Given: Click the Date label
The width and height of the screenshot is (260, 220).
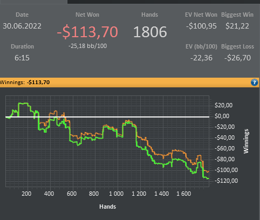Looking at the screenshot, I should tap(22, 15).
